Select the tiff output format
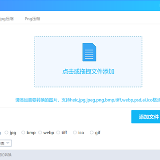 58,132
